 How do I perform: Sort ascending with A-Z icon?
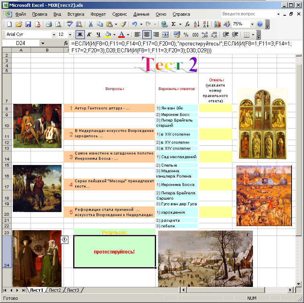click(196, 24)
